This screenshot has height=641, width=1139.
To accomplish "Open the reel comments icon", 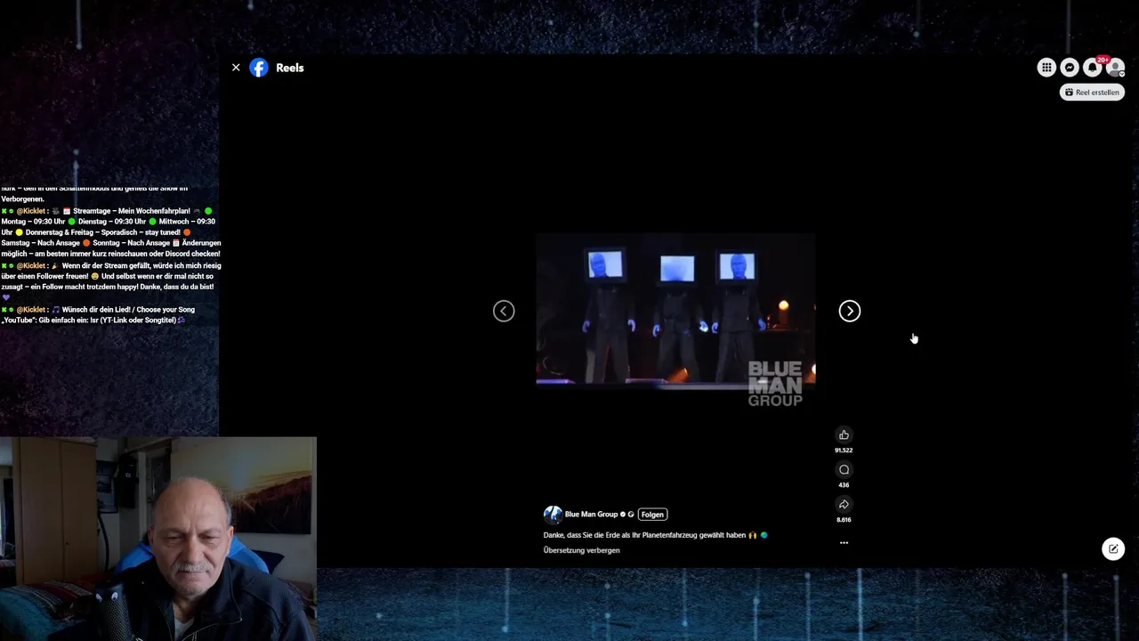I will tap(844, 470).
